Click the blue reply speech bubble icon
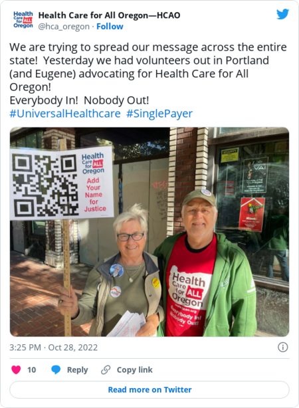This screenshot has height=408, width=299. (56, 369)
